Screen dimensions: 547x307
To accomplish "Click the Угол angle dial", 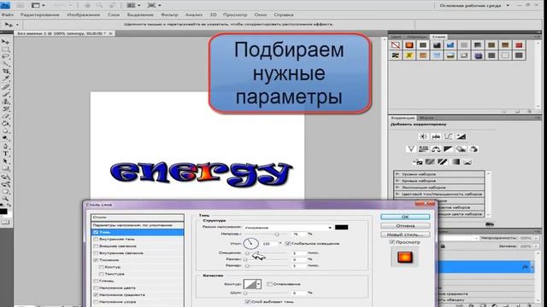I will (x=250, y=243).
